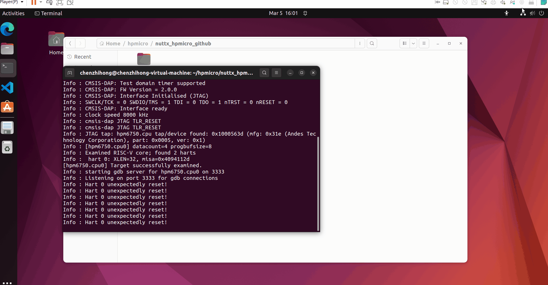Select Recent in the Files sidebar
Viewport: 548px width, 285px height.
[x=83, y=57]
